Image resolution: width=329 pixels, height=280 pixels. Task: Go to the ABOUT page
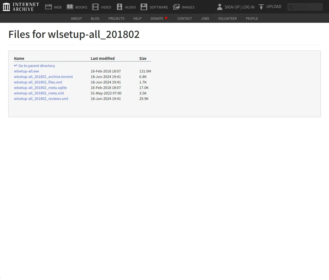click(x=76, y=19)
